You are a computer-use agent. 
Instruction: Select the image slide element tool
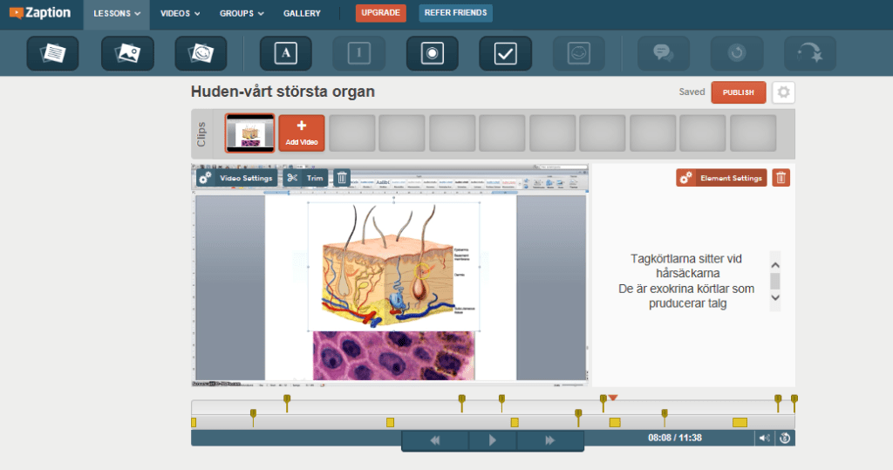pos(126,54)
